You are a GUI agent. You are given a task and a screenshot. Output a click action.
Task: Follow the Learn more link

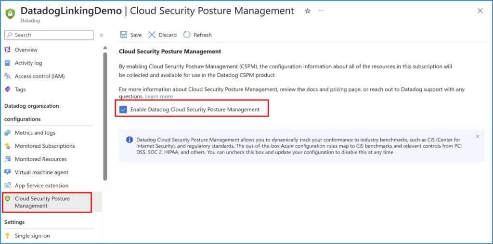159,96
